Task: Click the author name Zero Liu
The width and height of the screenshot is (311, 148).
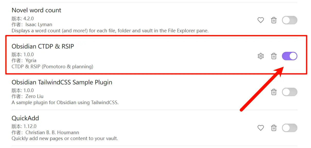Action: [34, 96]
